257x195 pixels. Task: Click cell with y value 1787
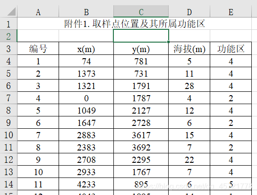[x=141, y=97]
